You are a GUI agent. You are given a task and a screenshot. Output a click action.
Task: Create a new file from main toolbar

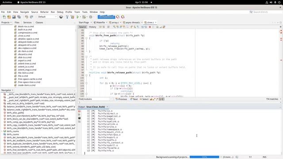(x=4, y=17)
